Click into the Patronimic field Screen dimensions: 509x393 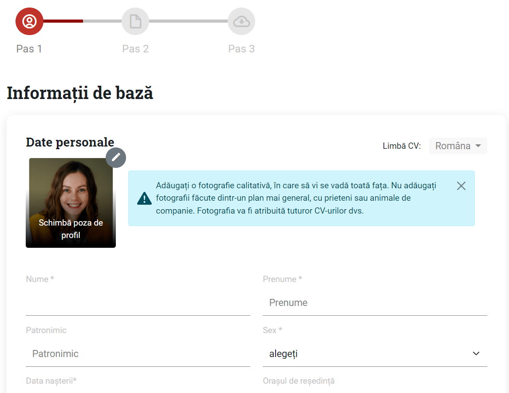[x=138, y=353]
